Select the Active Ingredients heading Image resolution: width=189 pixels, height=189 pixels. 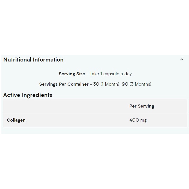(x=28, y=95)
